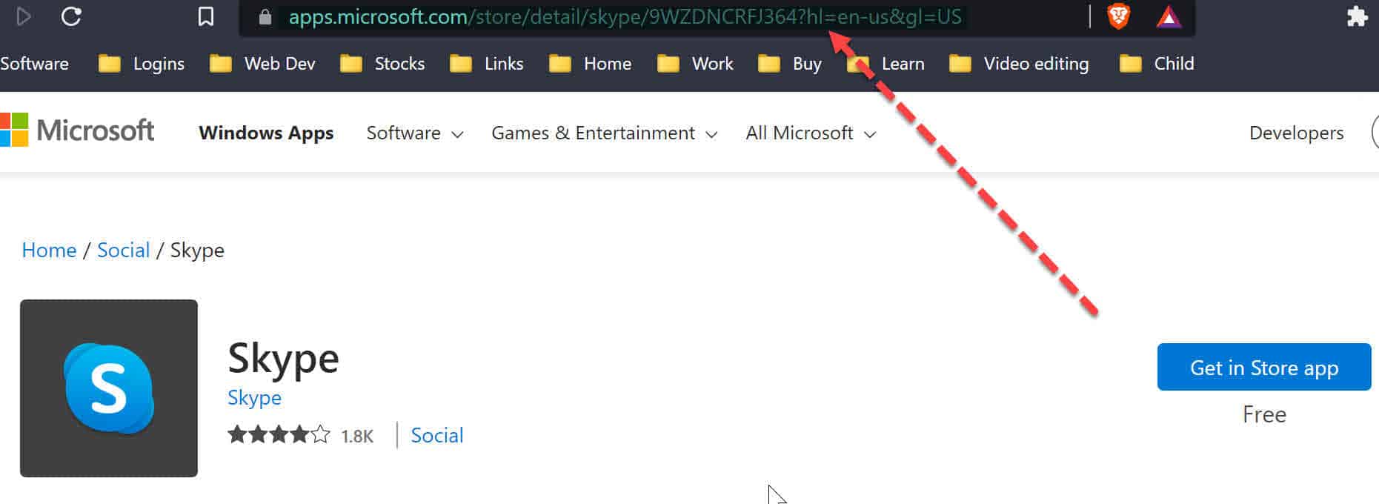1379x504 pixels.
Task: Open the Home bookmark folder
Action: 591,64
